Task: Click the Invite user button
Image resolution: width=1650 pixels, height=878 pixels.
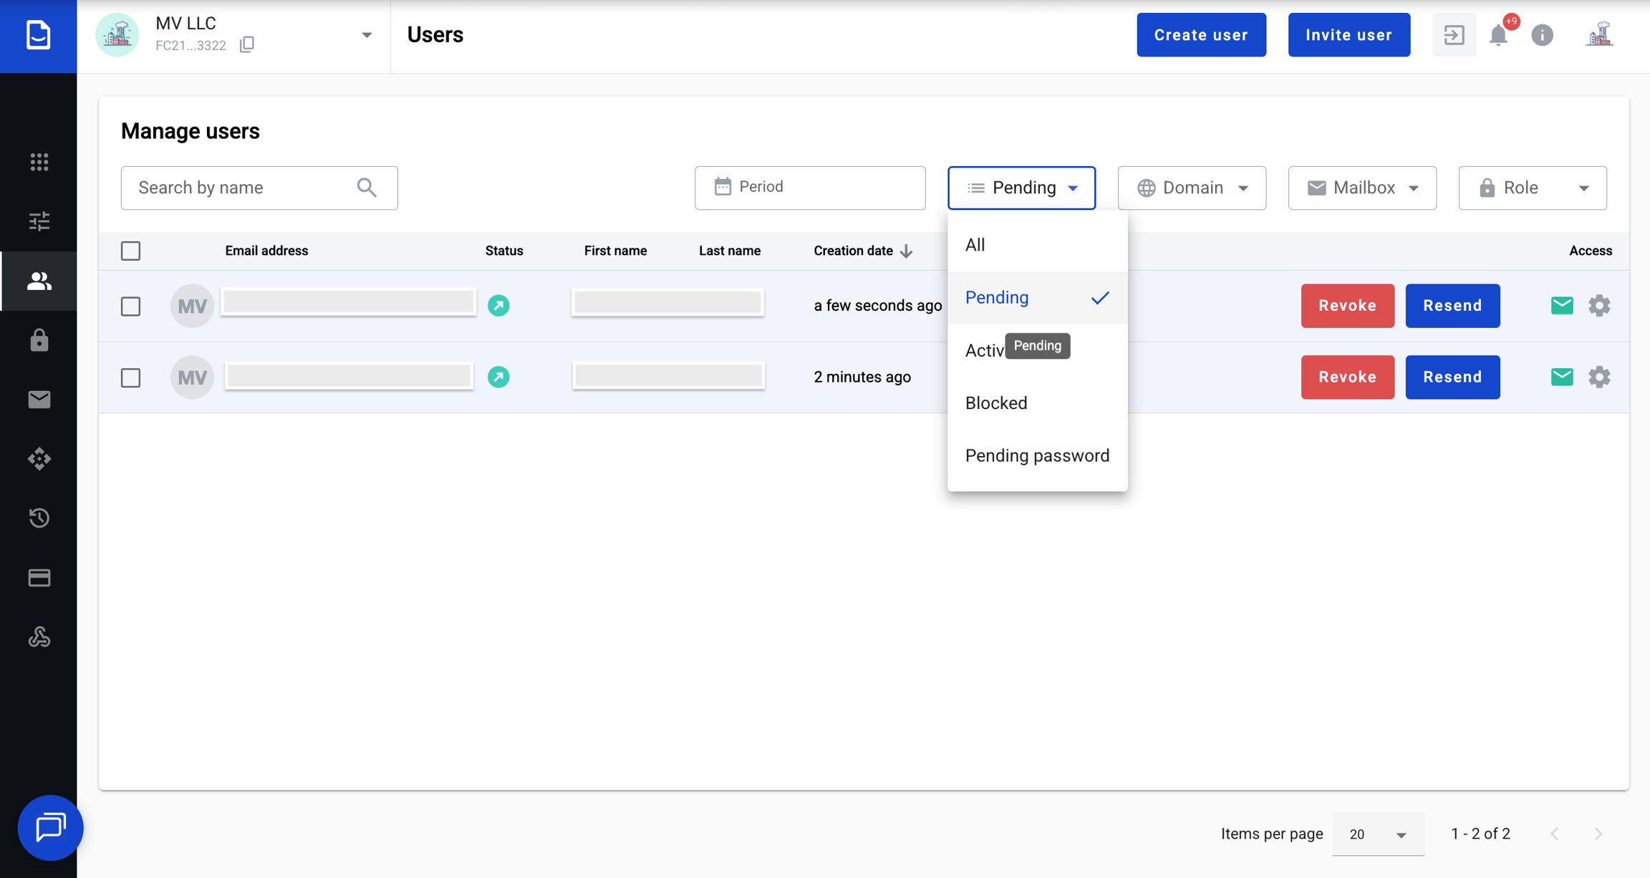Action: pyautogui.click(x=1349, y=35)
